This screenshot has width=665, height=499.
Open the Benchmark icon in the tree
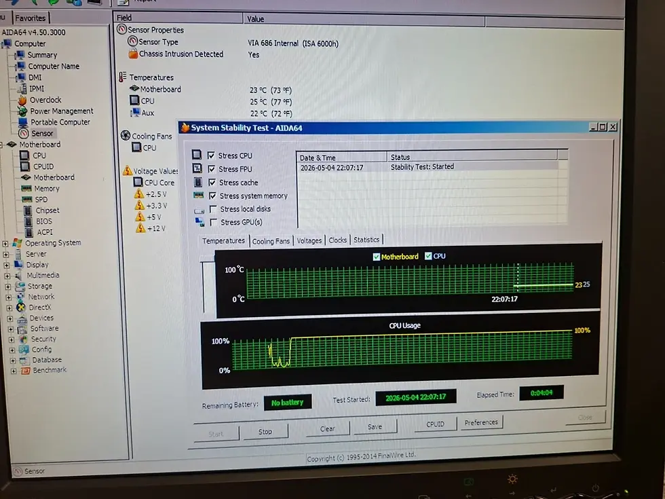coord(26,371)
